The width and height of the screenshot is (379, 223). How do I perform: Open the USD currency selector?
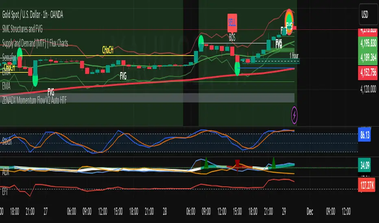coord(368,15)
